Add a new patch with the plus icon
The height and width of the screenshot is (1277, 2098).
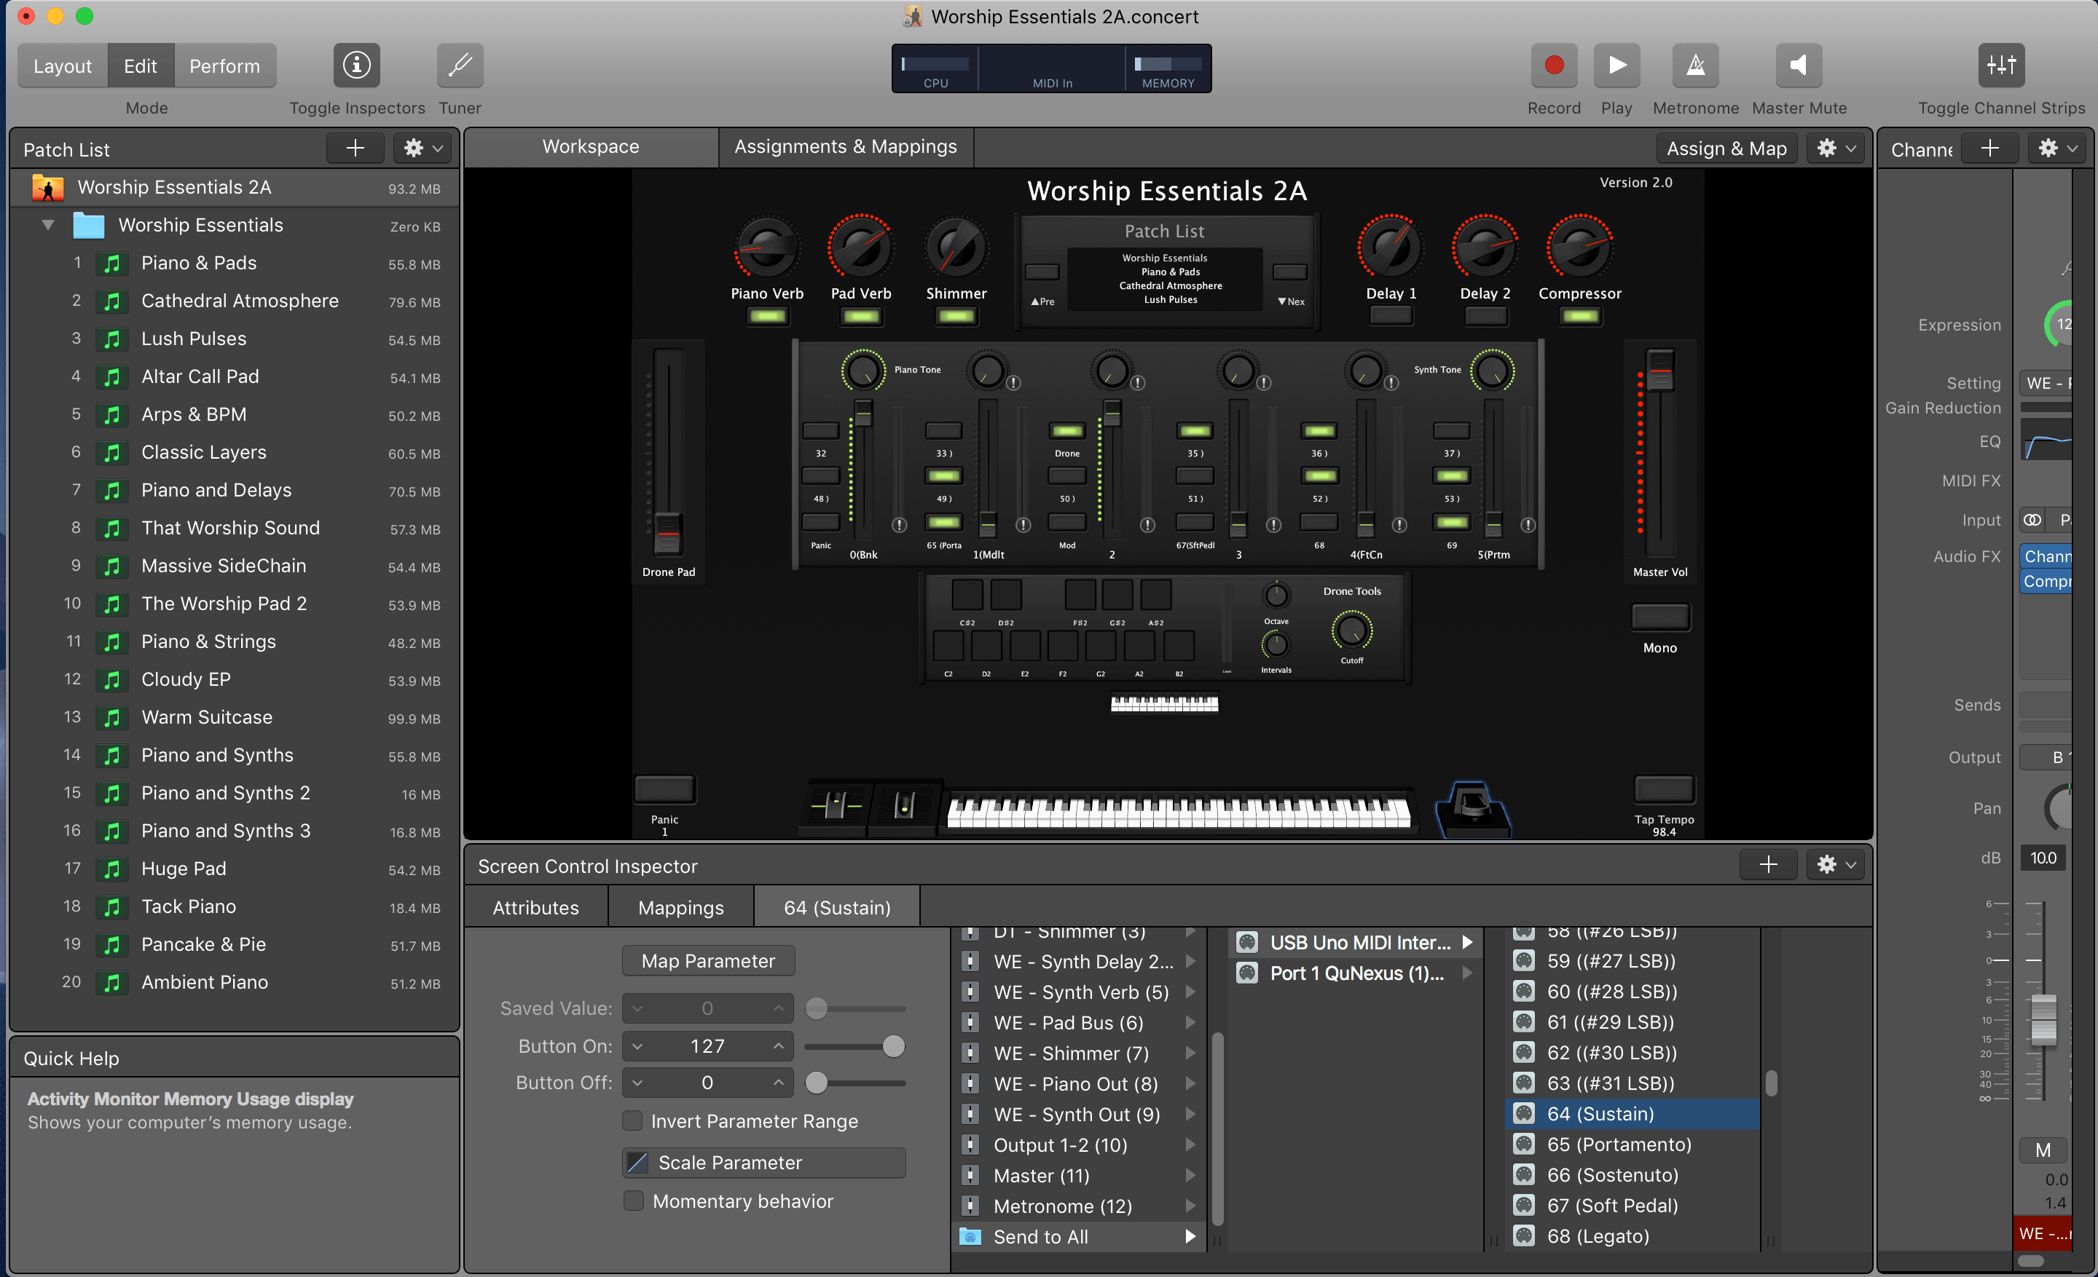354,147
